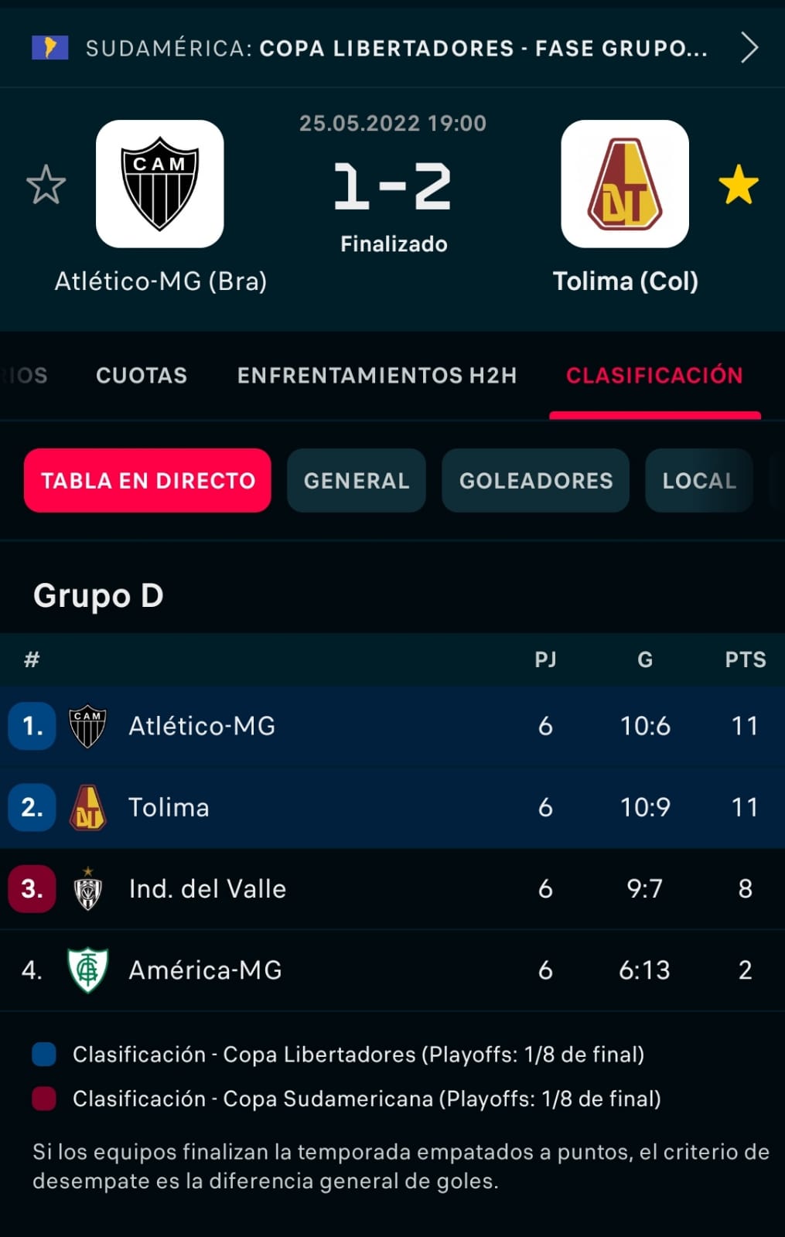Tap the competition flag icon
The height and width of the screenshot is (1237, 785).
[x=50, y=48]
